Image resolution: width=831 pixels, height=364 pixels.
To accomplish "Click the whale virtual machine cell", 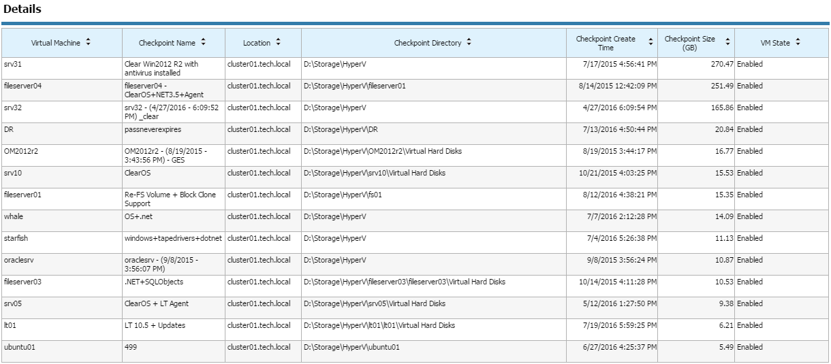I will [62, 220].
